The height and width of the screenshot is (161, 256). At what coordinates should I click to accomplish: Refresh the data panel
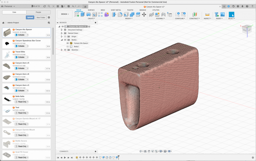point(44,6)
